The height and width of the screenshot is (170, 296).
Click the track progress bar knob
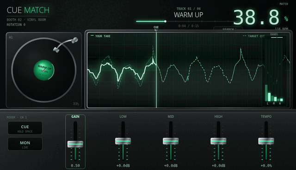[165, 22]
